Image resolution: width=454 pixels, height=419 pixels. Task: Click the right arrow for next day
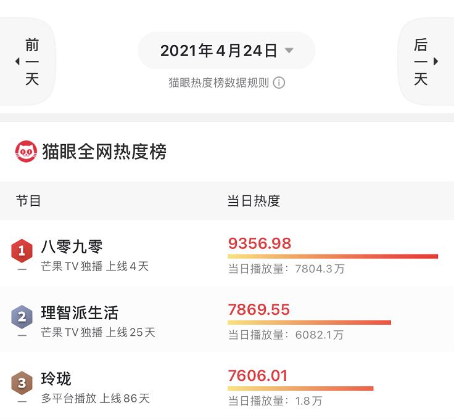(436, 62)
